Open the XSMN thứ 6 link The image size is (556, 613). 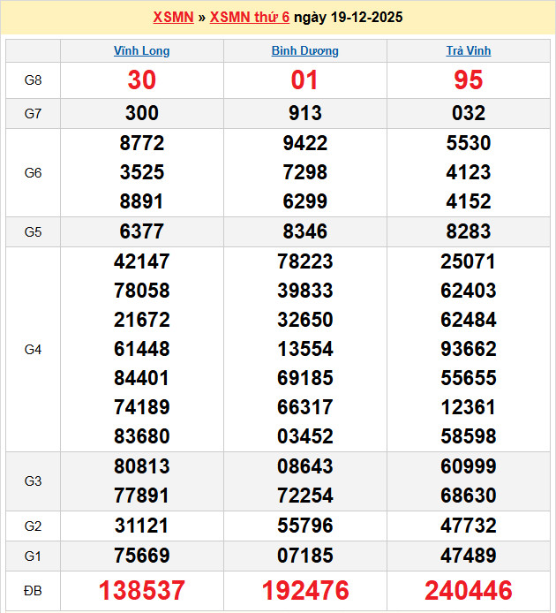tap(250, 17)
